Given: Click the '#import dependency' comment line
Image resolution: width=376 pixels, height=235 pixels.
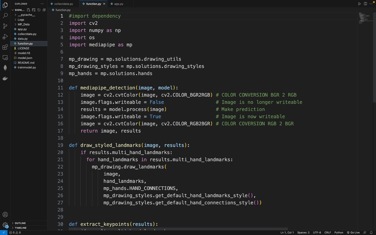Looking at the screenshot, I should click(x=95, y=16).
